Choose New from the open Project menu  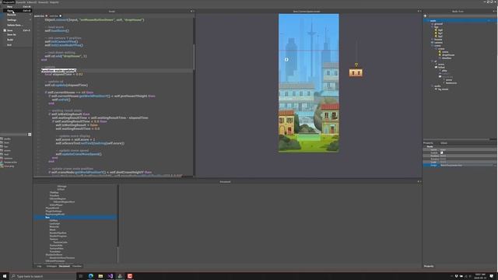tap(17, 6)
